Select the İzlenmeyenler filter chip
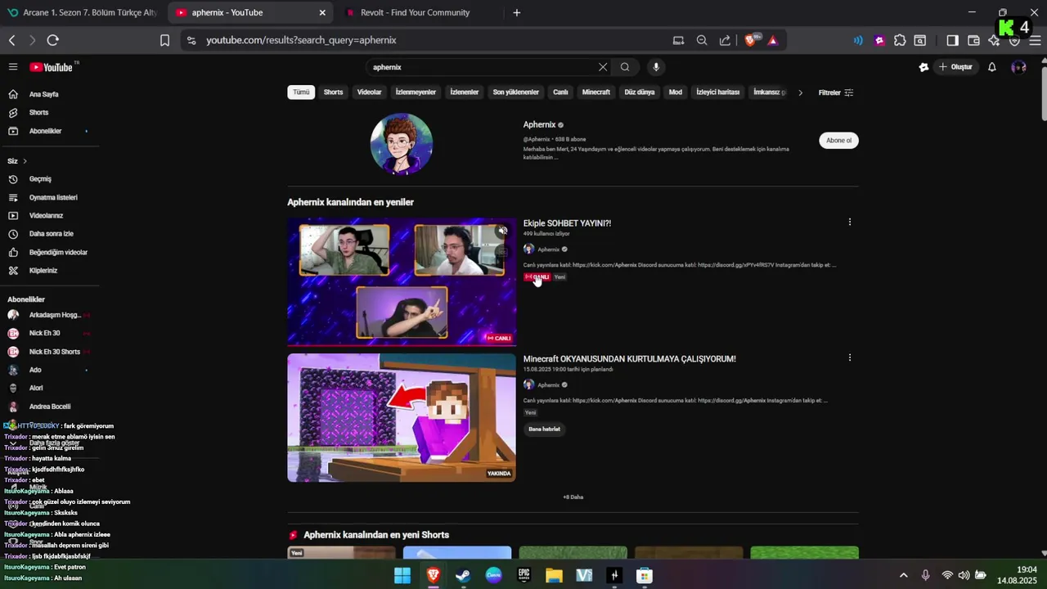This screenshot has height=589, width=1047. coord(416,92)
